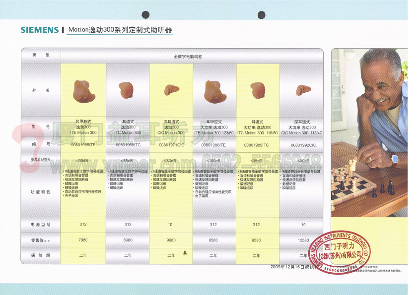Click retail price '10580'
This screenshot has height=295, width=418.
click(303, 240)
